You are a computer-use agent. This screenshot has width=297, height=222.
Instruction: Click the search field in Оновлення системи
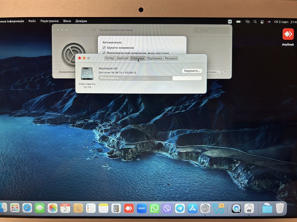(211, 30)
